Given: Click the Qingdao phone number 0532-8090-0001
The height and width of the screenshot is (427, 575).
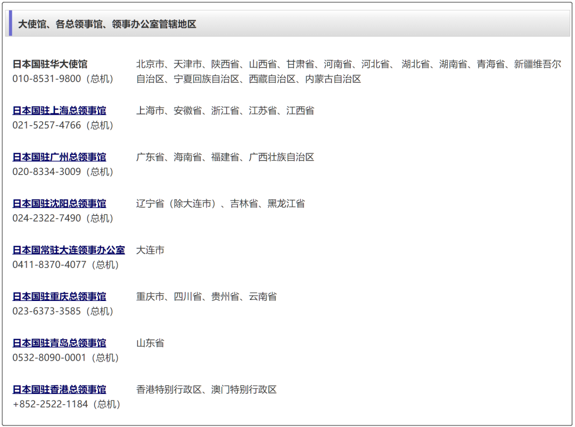Looking at the screenshot, I should (x=50, y=358).
